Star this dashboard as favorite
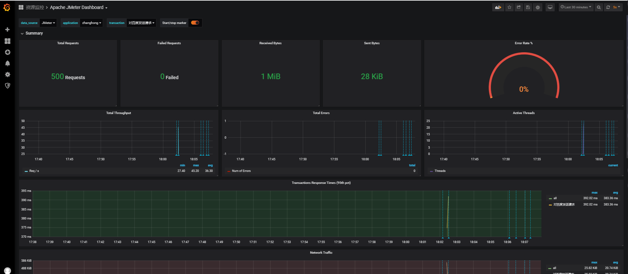The image size is (628, 274). 509,7
